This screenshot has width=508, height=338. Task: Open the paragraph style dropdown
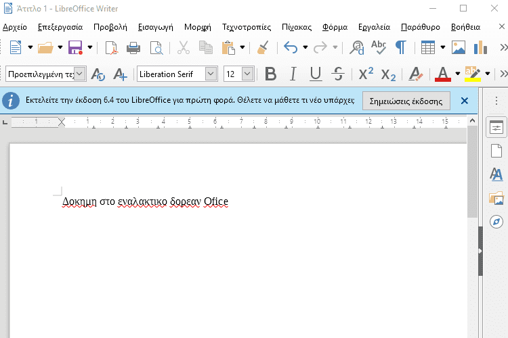coord(80,74)
